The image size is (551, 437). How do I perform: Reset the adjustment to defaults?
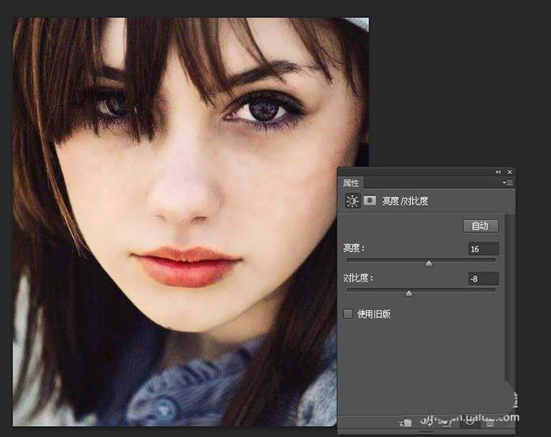click(449, 423)
